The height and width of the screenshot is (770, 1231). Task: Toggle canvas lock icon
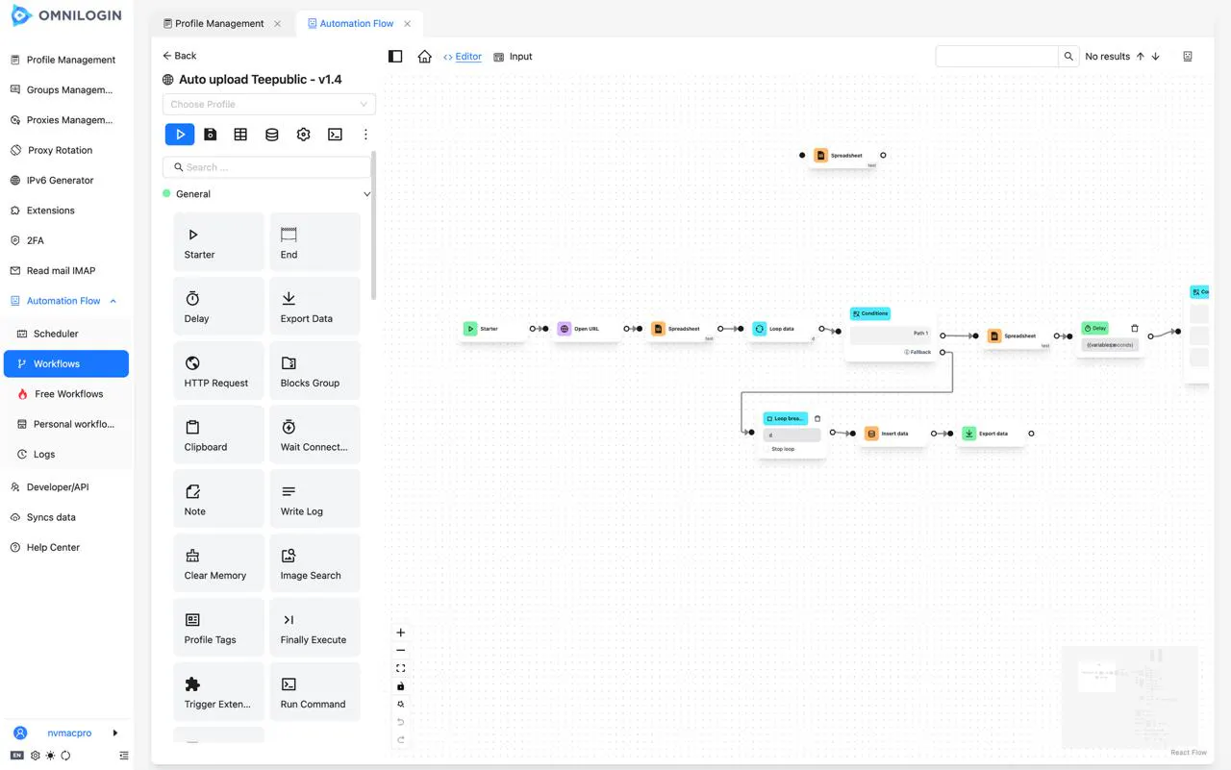(401, 686)
